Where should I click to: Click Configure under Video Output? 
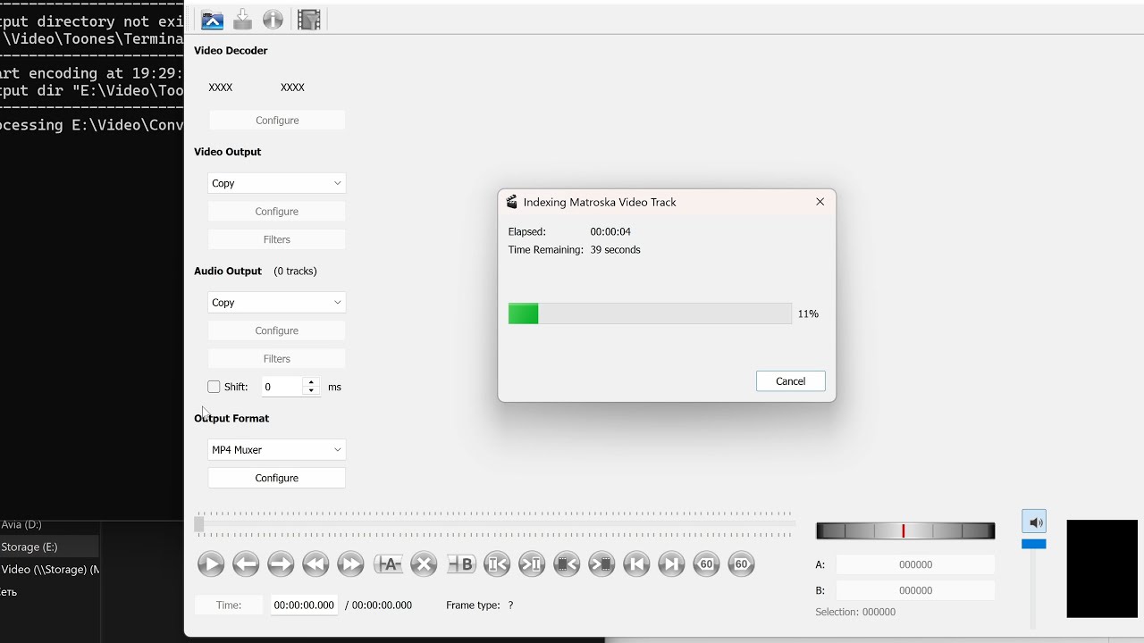276,212
